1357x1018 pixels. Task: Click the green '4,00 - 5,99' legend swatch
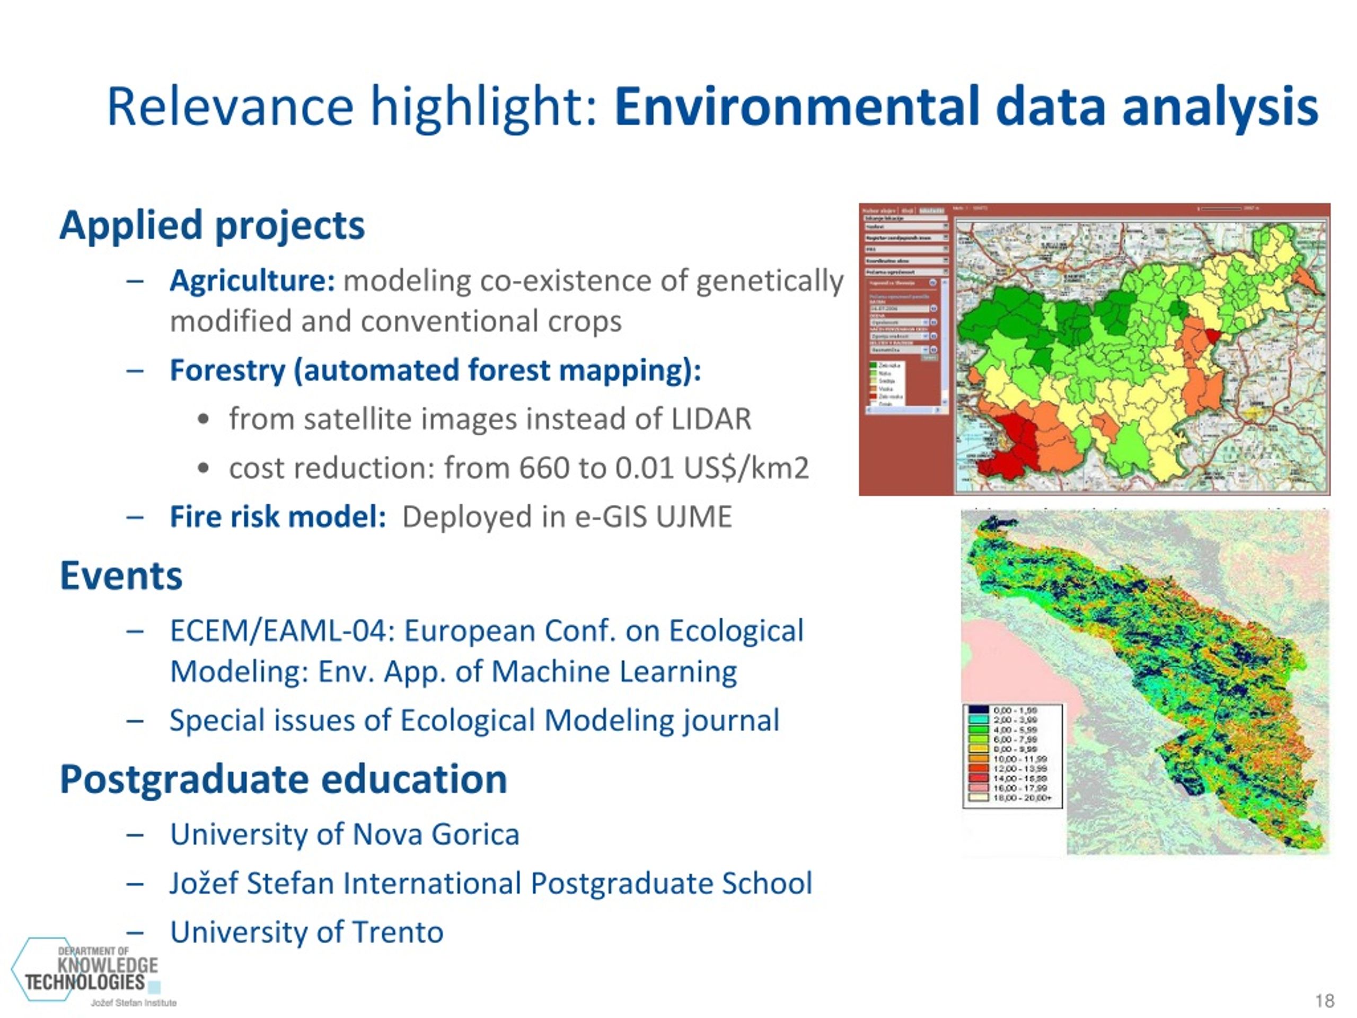pos(978,730)
